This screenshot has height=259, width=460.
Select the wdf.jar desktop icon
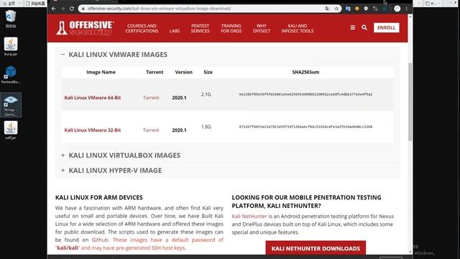point(11,130)
